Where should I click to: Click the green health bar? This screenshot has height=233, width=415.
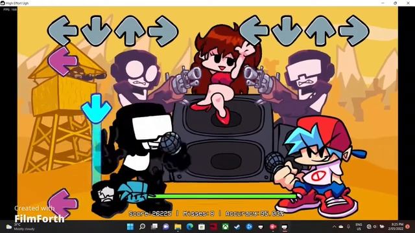tap(222, 196)
